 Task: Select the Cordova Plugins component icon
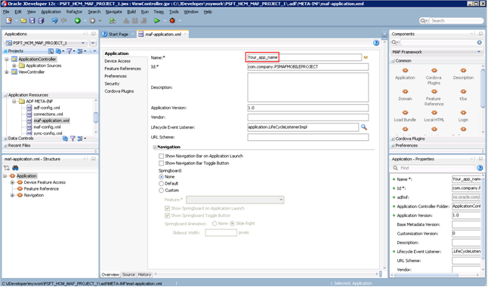click(x=434, y=70)
